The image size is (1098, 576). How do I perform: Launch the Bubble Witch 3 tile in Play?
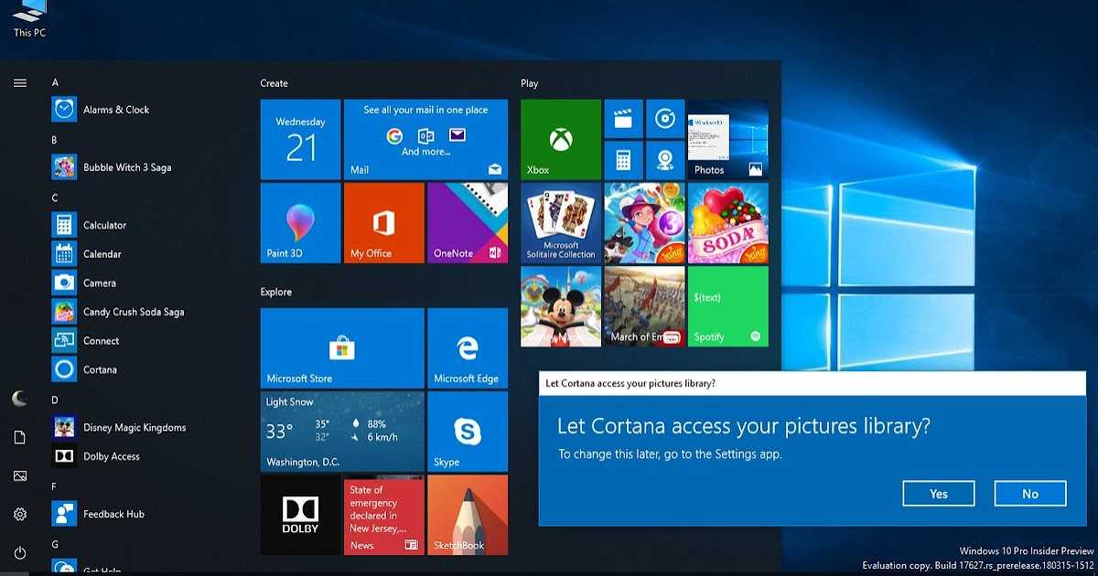coord(644,223)
